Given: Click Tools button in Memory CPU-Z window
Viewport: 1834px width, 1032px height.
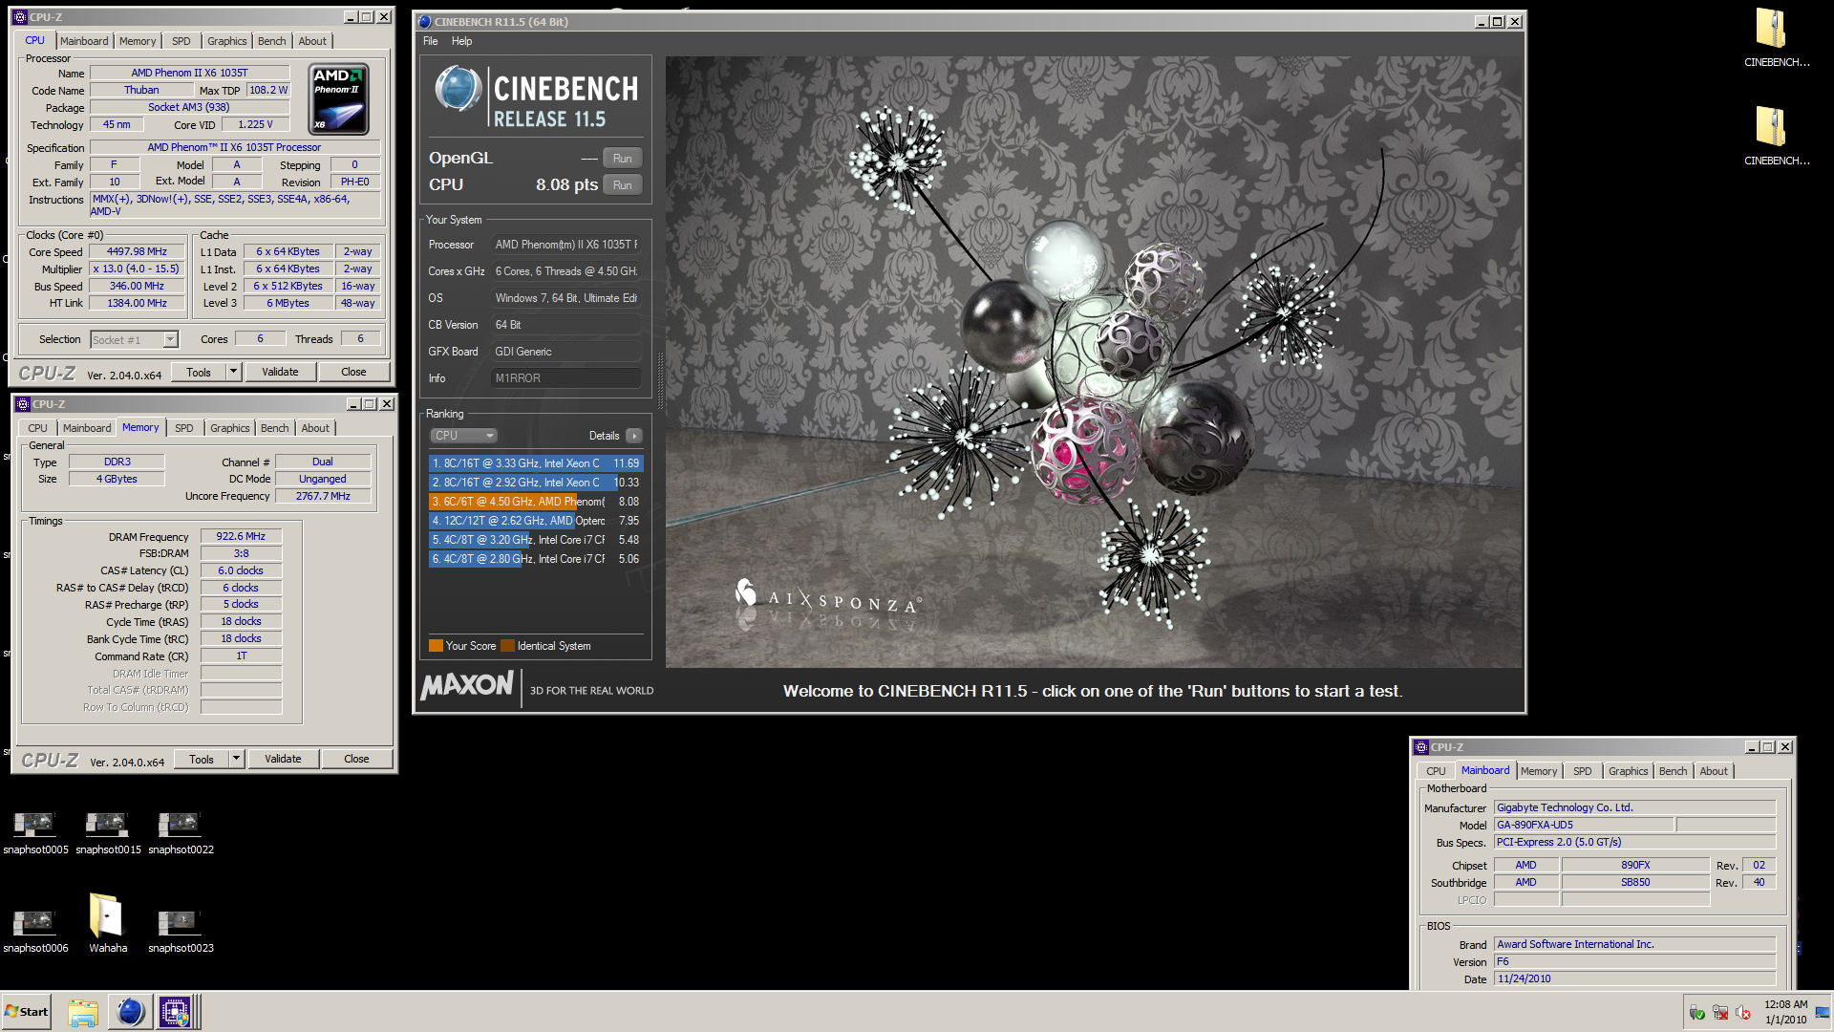Looking at the screenshot, I should [x=202, y=760].
